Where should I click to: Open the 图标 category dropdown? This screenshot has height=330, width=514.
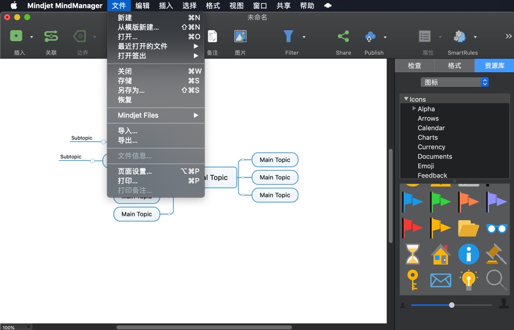pyautogui.click(x=454, y=82)
